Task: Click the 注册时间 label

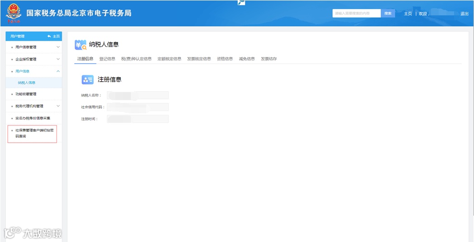Action: 89,119
